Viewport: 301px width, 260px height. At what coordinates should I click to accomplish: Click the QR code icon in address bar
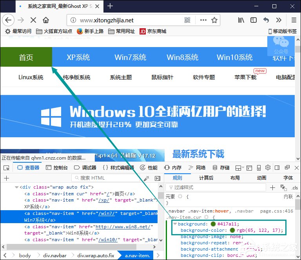187,20
